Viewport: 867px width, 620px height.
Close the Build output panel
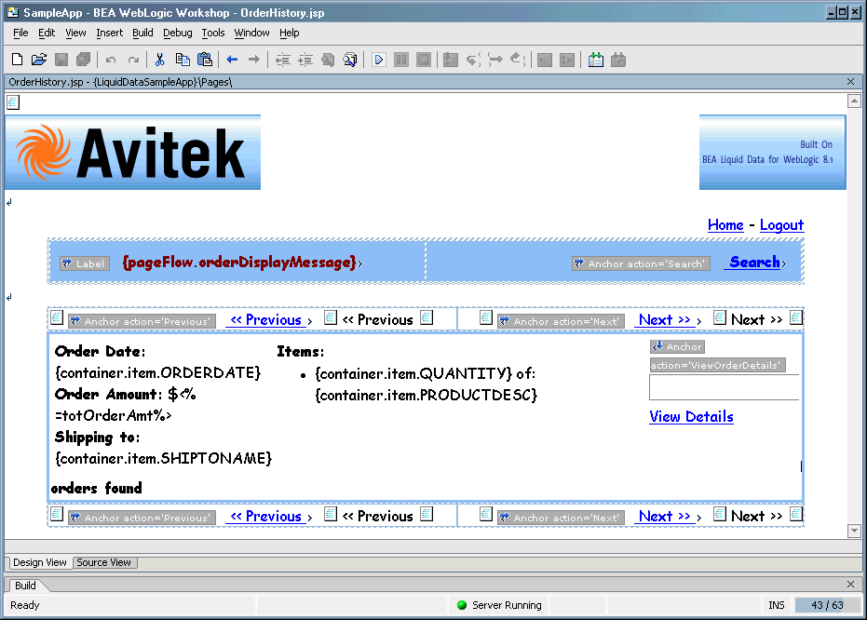pos(851,584)
